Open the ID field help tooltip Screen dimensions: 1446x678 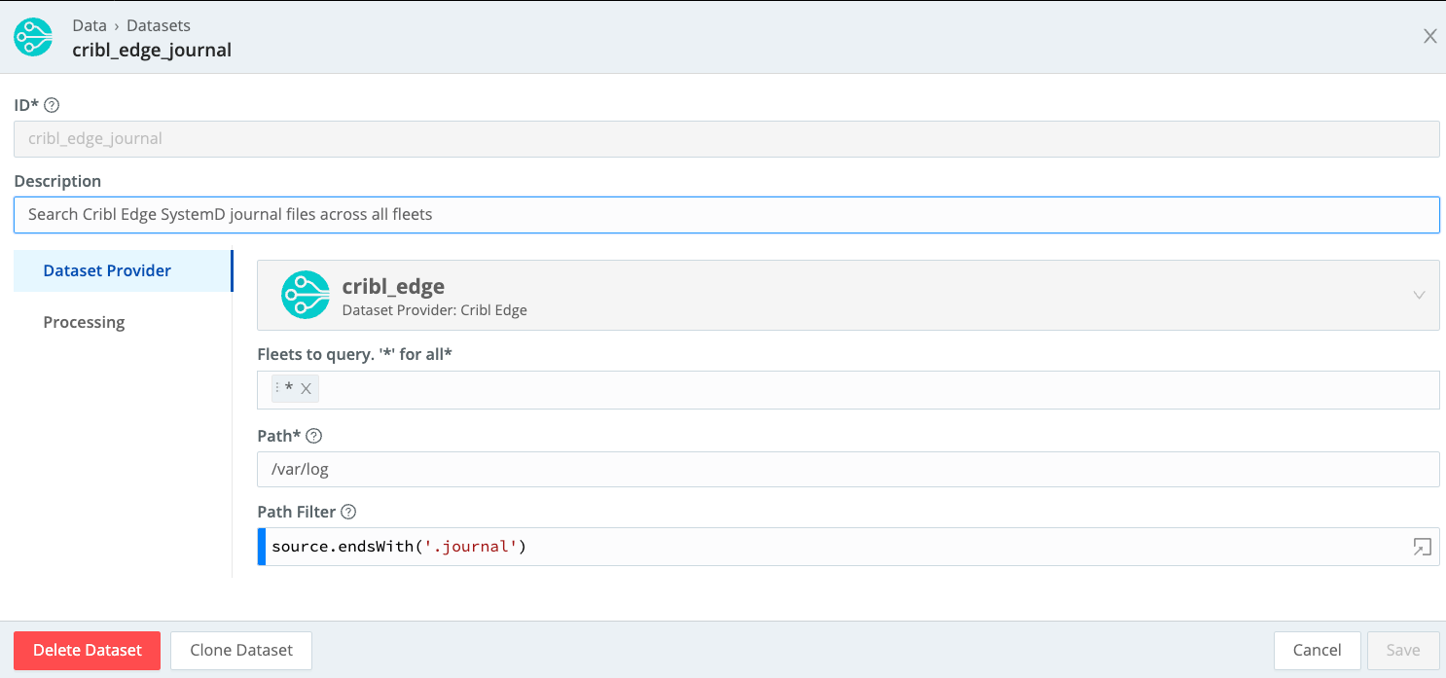click(x=54, y=104)
